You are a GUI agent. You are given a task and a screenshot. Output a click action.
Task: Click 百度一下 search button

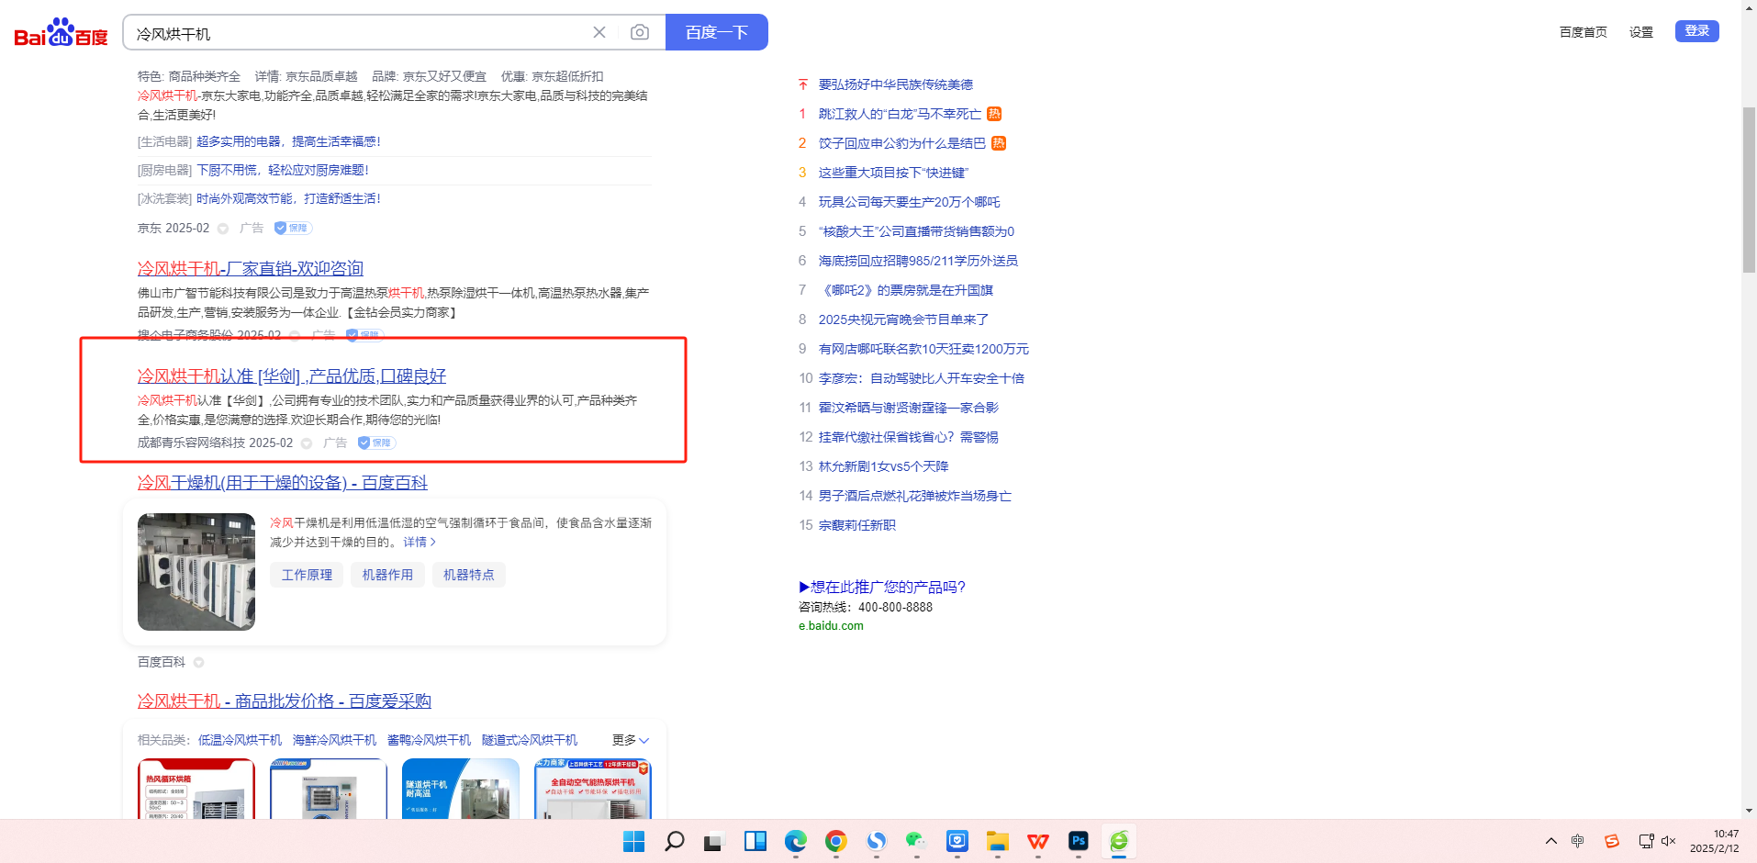pos(717,32)
